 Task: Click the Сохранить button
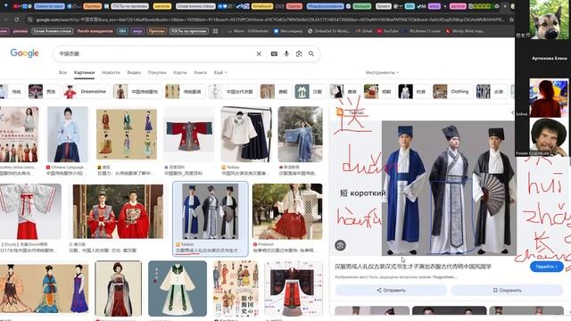(x=507, y=290)
